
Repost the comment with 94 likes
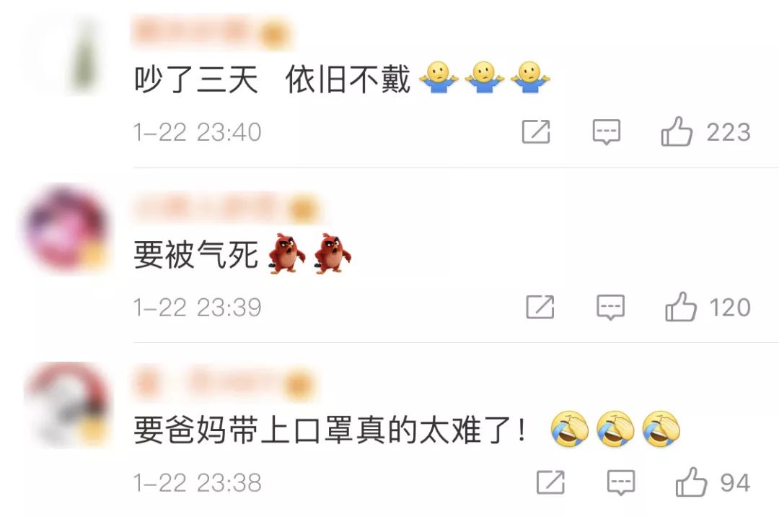click(x=550, y=482)
